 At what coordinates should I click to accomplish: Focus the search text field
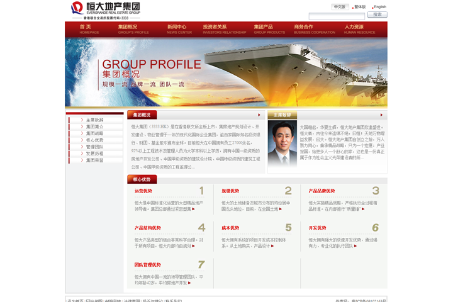coord(336,16)
